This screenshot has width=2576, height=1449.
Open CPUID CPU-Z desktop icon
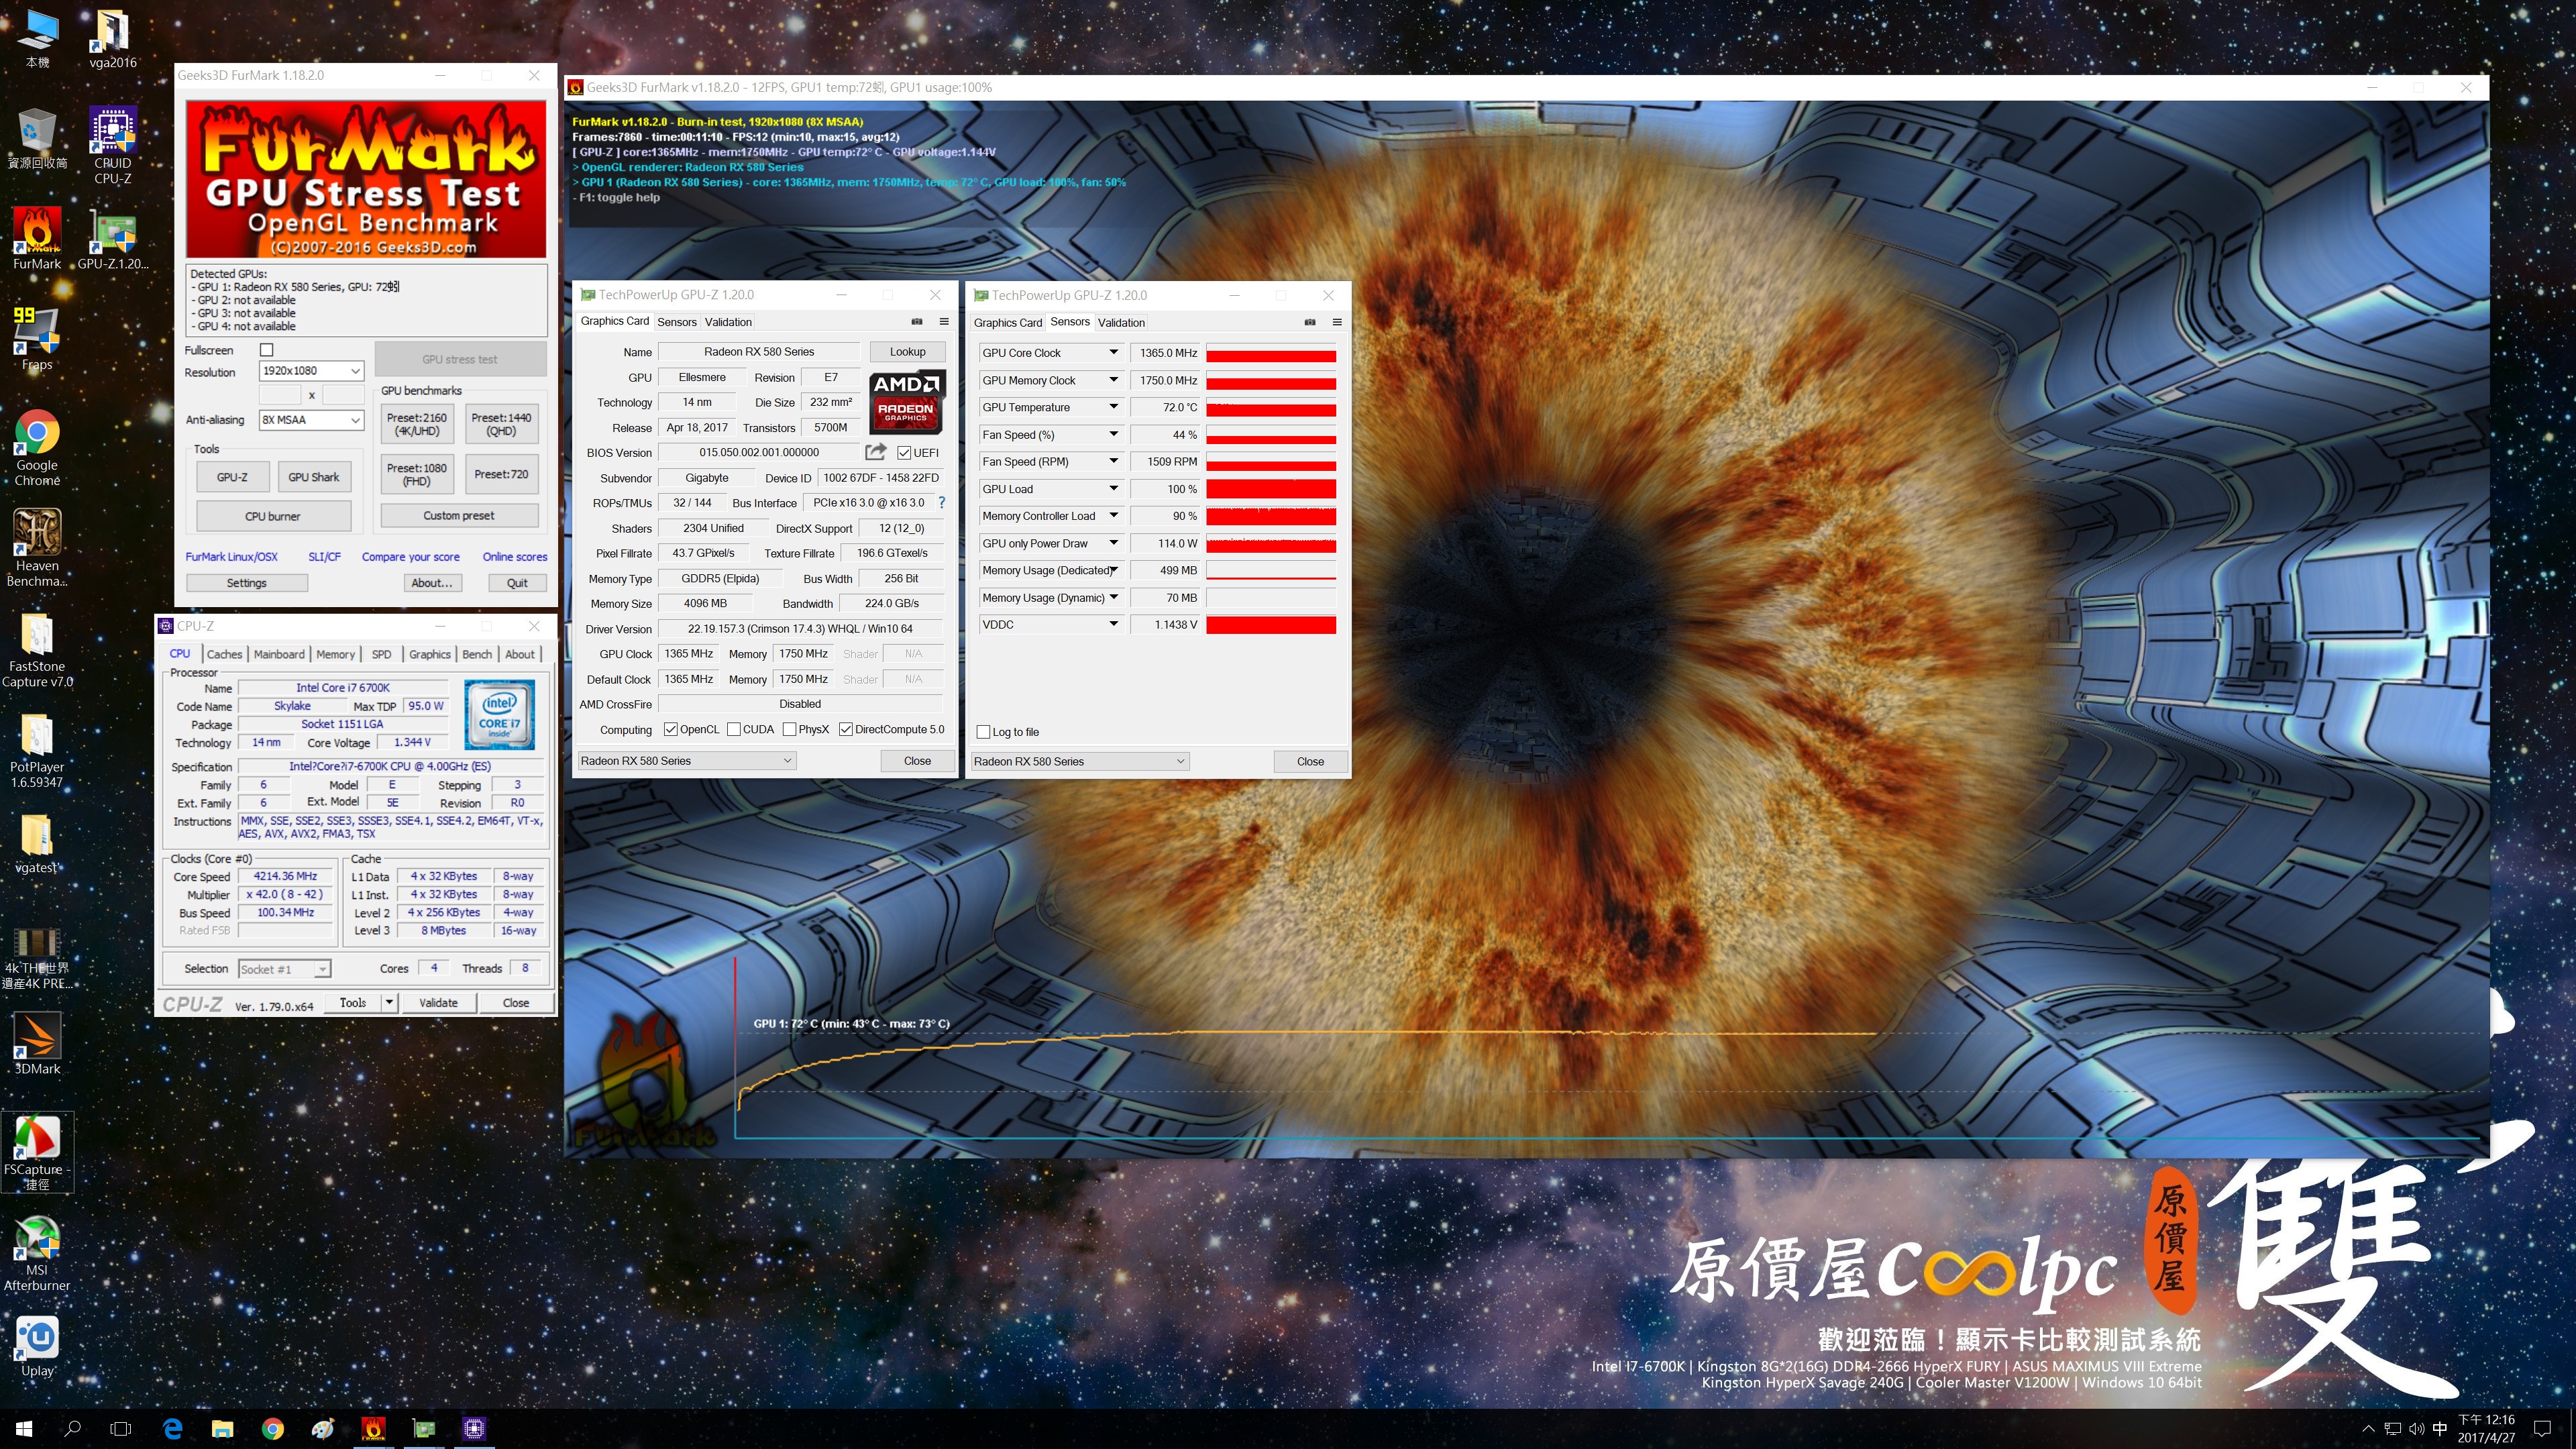pos(113,146)
